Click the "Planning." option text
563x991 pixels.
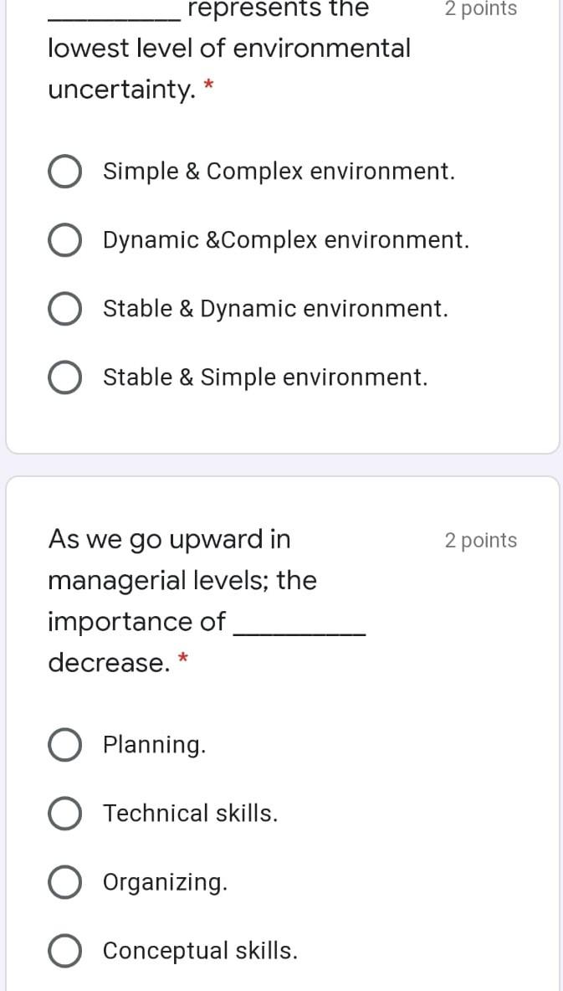pos(154,745)
